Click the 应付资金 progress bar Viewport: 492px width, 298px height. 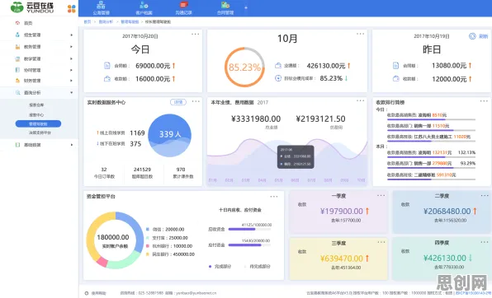(x=249, y=245)
